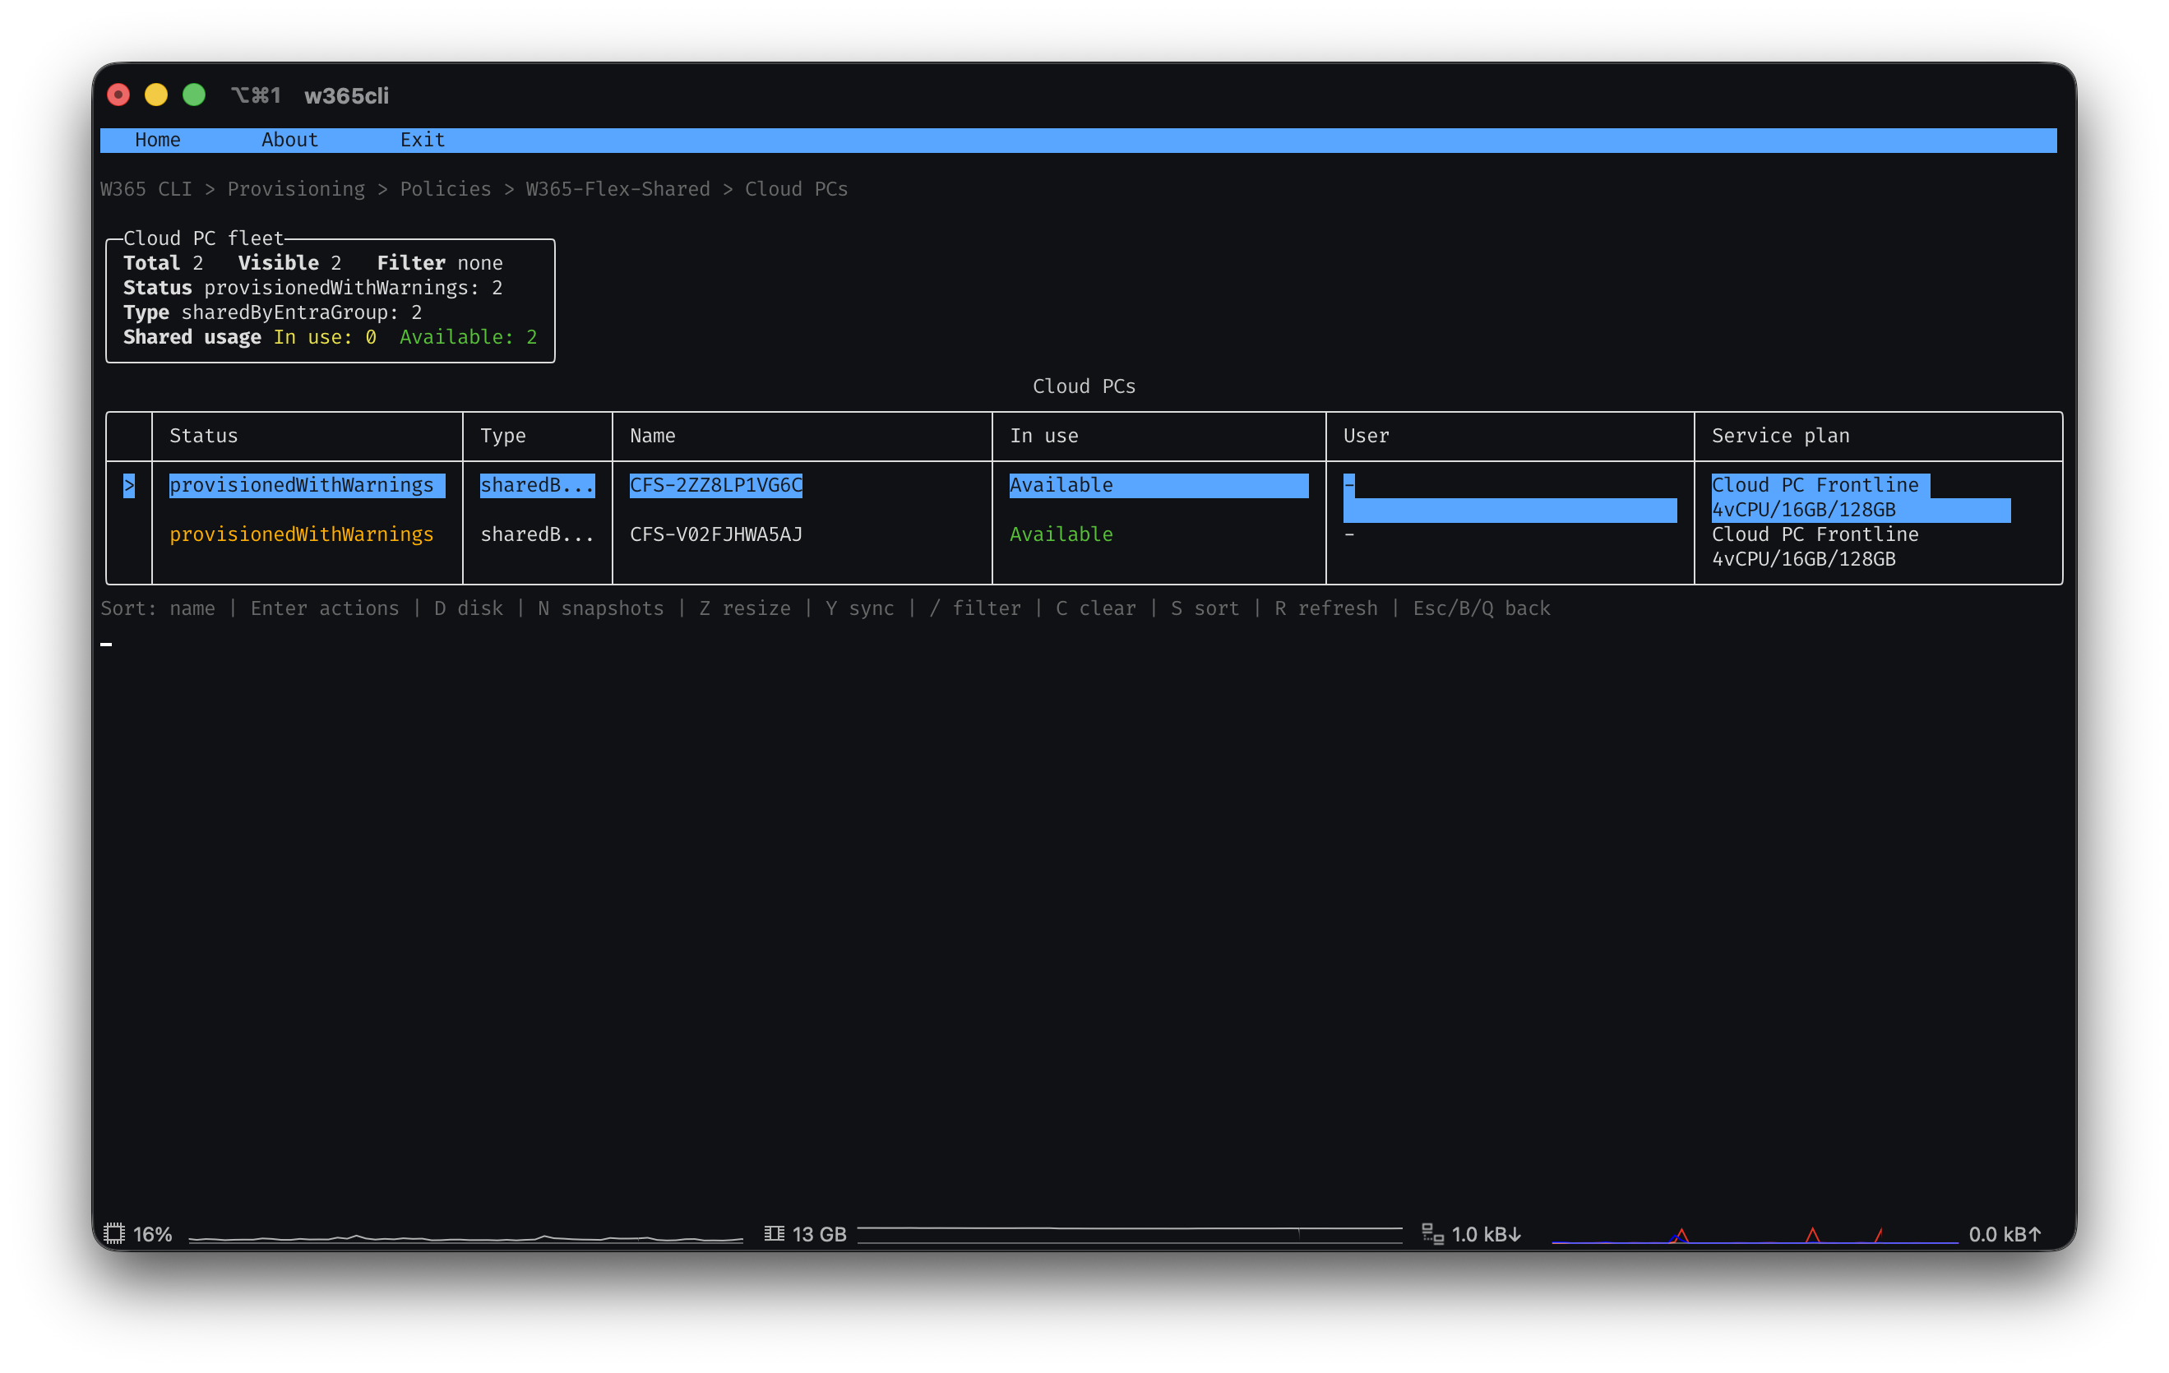Click the network icon beside 1.0 kB
Screen dimensions: 2169x1373
pyautogui.click(x=1432, y=1233)
